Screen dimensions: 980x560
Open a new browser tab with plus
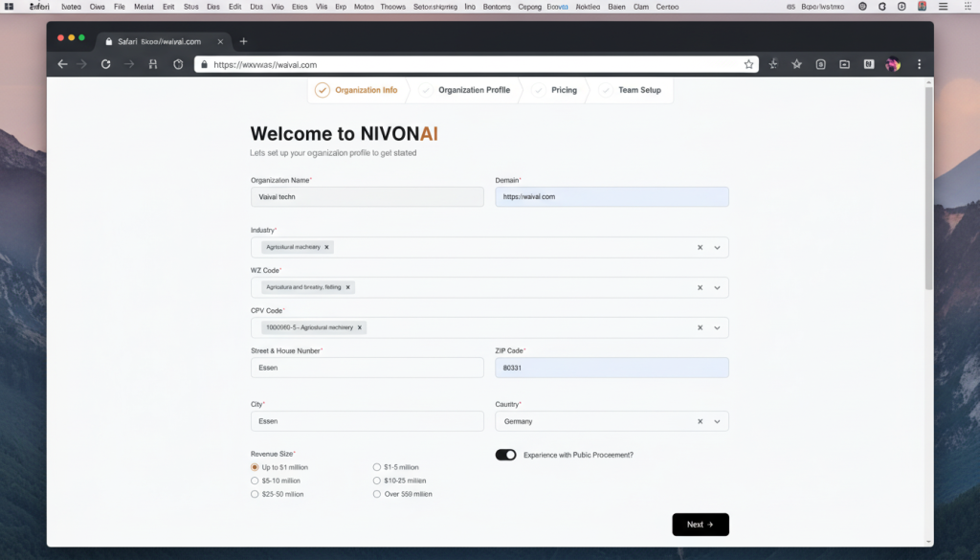click(243, 41)
